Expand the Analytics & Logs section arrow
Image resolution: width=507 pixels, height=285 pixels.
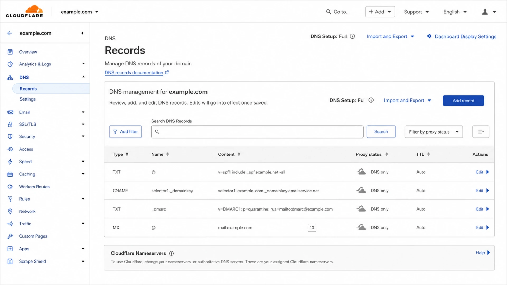click(83, 64)
